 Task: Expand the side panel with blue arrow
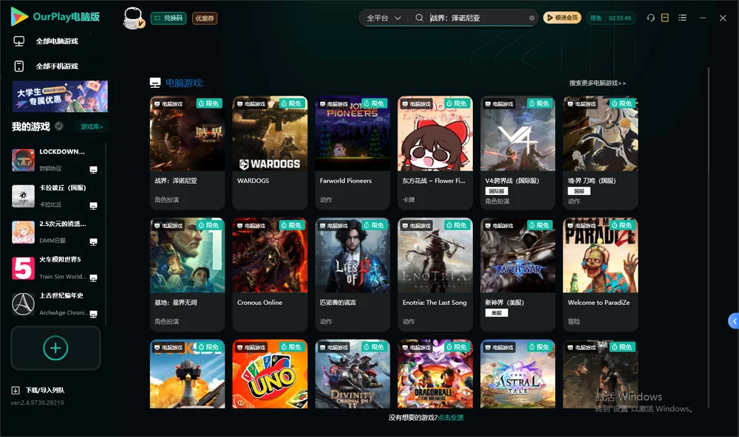[x=734, y=320]
